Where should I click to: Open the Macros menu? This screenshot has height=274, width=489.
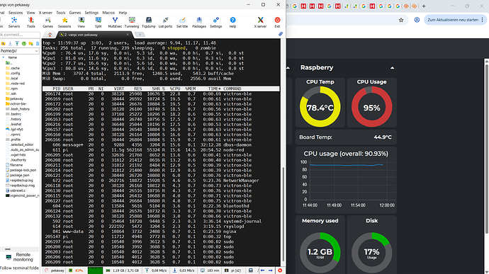tap(108, 13)
